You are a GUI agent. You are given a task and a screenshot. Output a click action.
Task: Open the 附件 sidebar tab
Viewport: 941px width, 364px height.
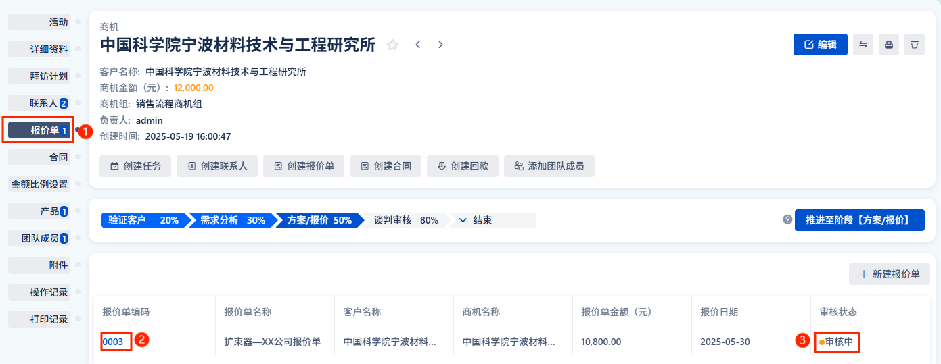click(39, 265)
